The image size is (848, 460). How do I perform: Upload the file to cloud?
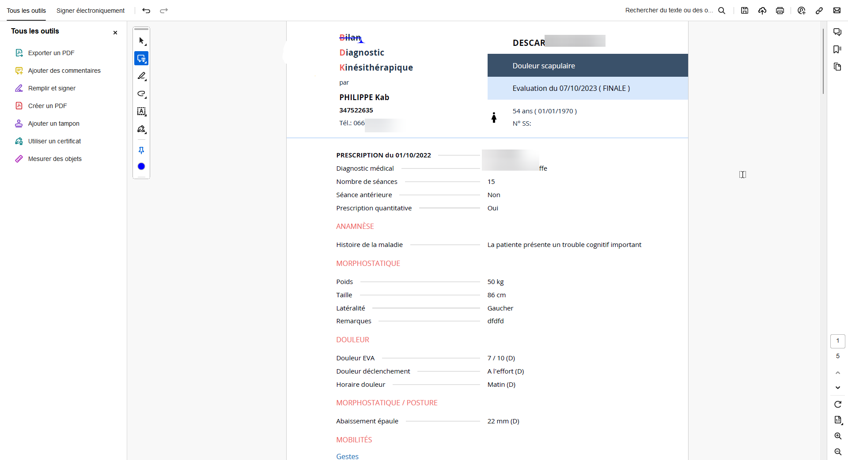(762, 11)
